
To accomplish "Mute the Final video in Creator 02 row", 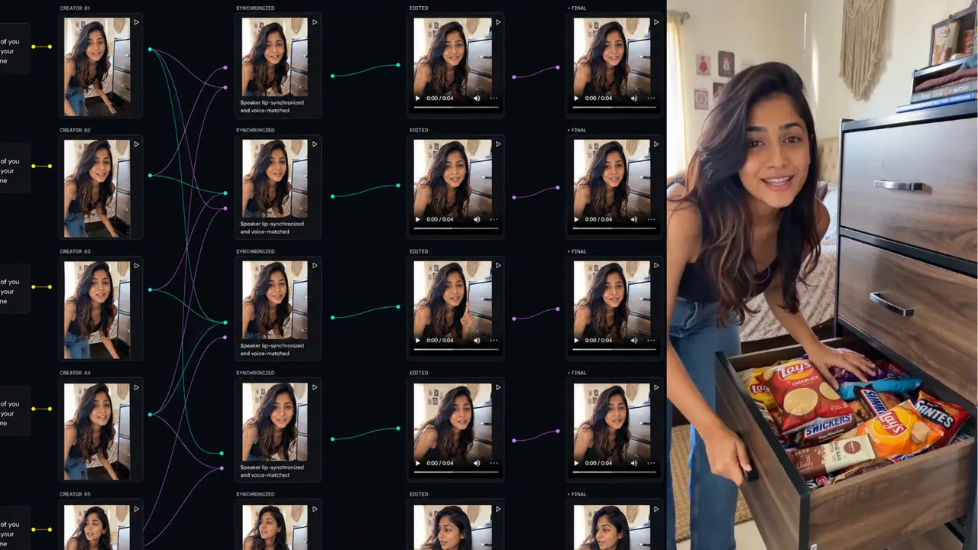I will click(634, 219).
